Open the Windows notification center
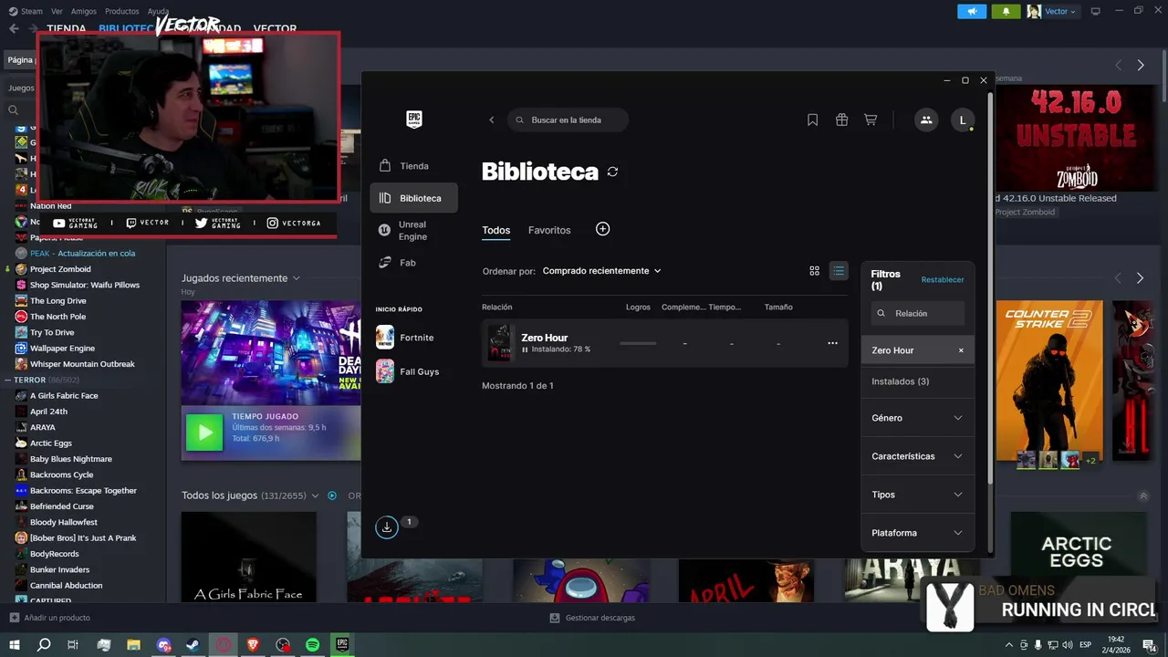The width and height of the screenshot is (1168, 657). click(x=1149, y=645)
